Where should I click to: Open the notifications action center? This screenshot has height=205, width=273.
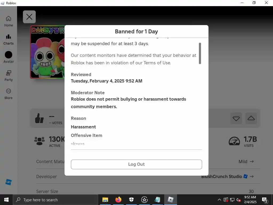265,200
